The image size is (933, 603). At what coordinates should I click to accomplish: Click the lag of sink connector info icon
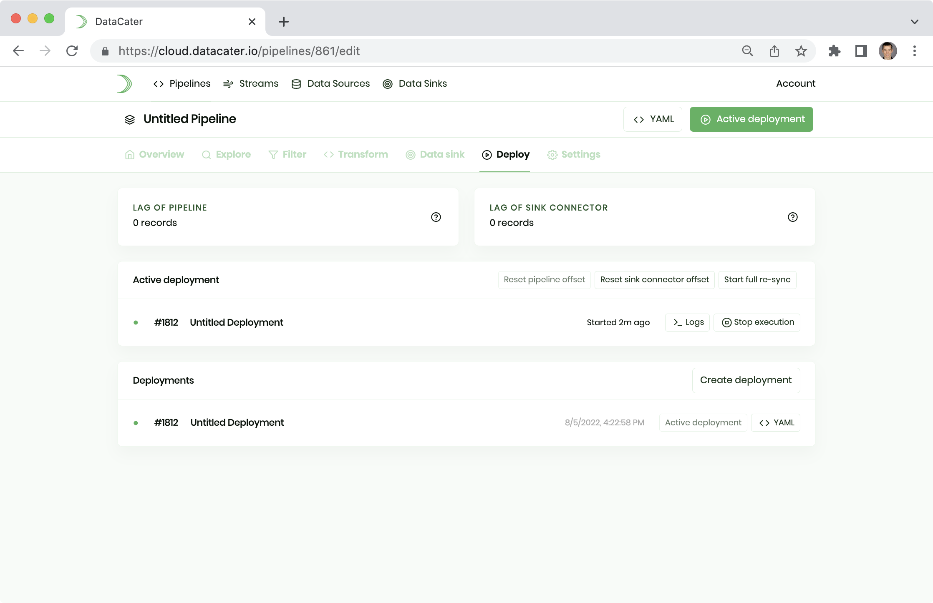click(793, 217)
